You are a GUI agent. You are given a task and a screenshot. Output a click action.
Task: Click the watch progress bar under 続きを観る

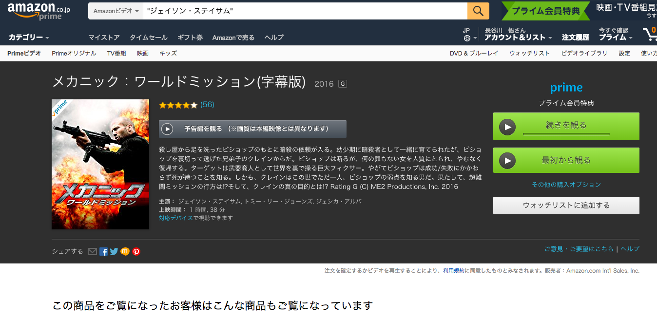566,133
